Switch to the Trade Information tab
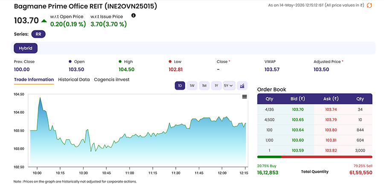 click(34, 80)
